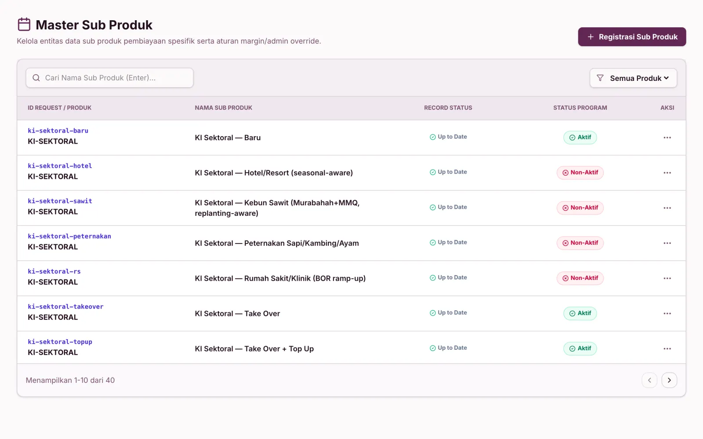This screenshot has height=439, width=703.
Task: Open the ki-sektoral-topup ID link
Action: tap(60, 341)
